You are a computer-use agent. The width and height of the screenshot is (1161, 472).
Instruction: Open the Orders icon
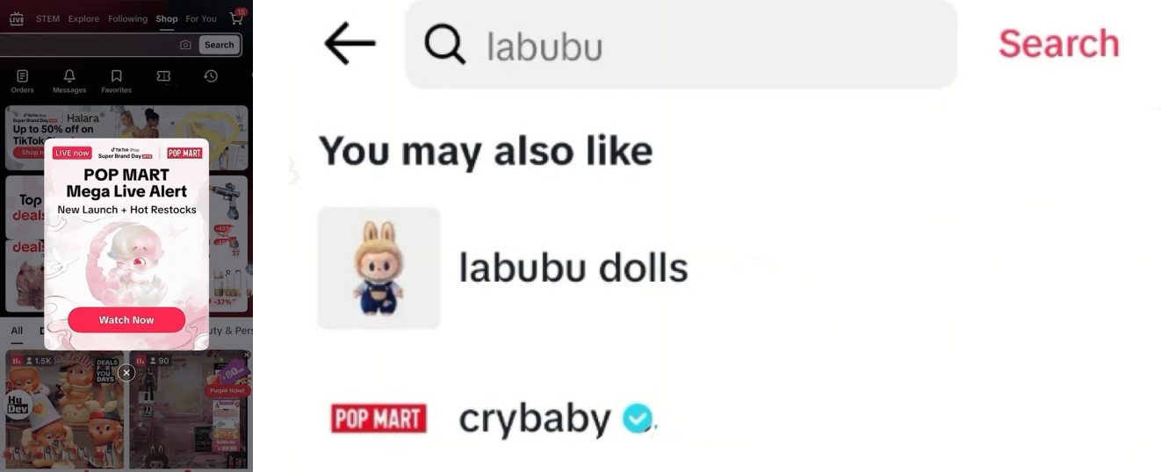pyautogui.click(x=23, y=77)
